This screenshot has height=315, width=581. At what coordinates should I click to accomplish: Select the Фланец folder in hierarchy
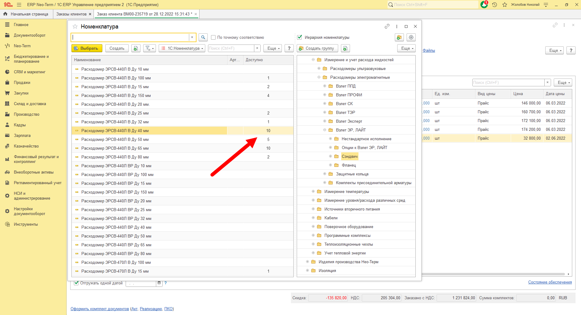pos(349,165)
